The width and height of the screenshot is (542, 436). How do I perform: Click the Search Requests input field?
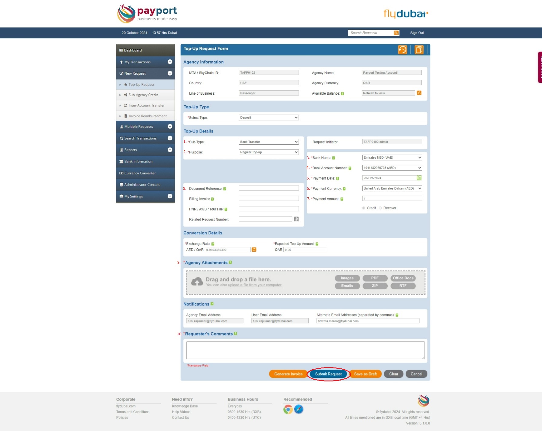pyautogui.click(x=370, y=33)
